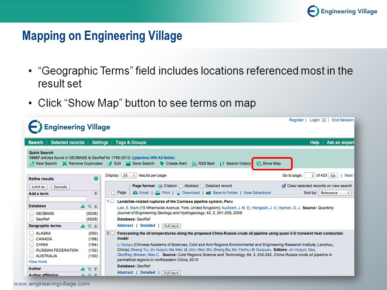Image resolution: width=387 pixels, height=290 pixels.
Task: Select the Abstract page format radio
Action: tap(181, 186)
